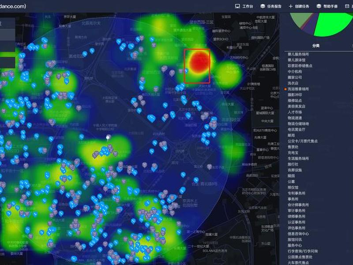Open the 工作台 workbench menu item
353x265 pixels.
pos(244,6)
